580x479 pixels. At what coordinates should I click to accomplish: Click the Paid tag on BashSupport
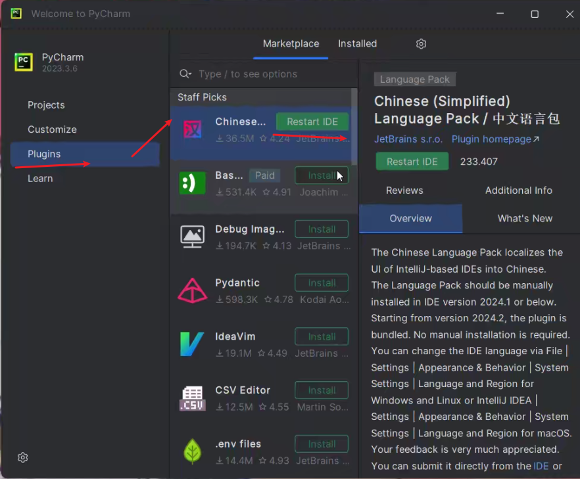coord(265,175)
